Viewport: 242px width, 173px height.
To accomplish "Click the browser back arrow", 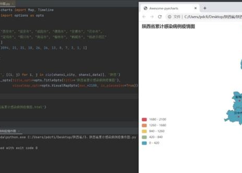I will [x=144, y=17].
